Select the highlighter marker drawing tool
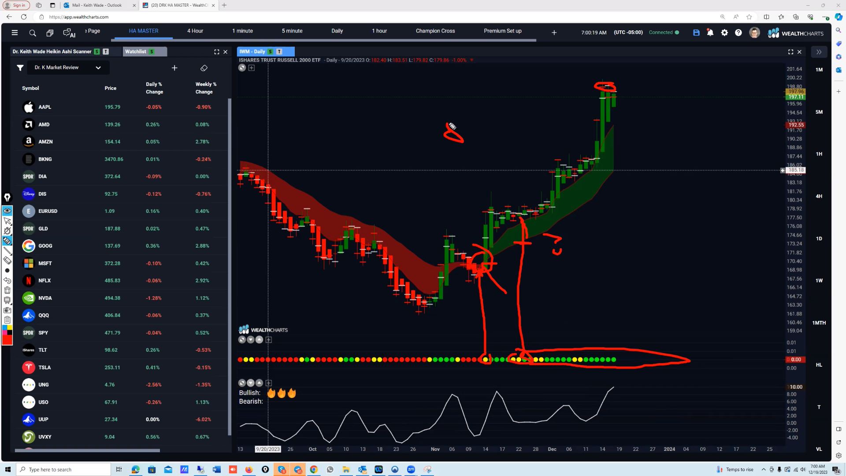Screen dimensions: 846x476 (7, 241)
